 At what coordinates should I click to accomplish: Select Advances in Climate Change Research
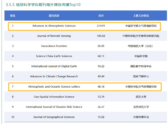54,76
